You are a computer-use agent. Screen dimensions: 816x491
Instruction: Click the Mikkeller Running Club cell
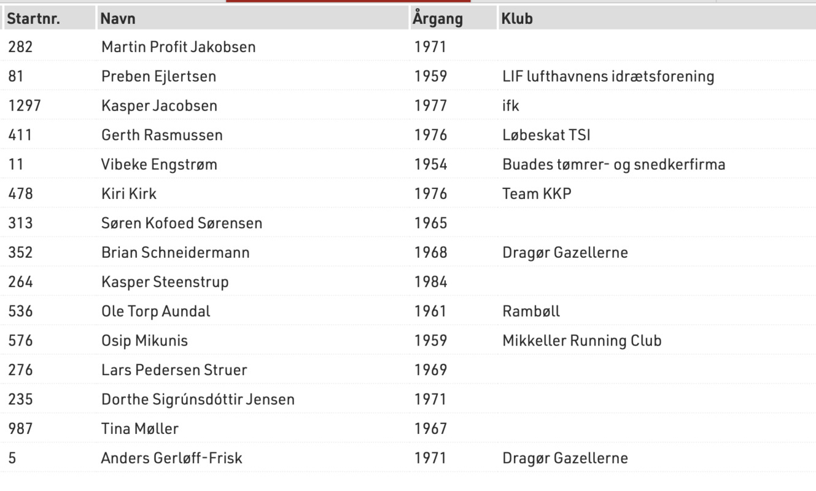tap(582, 341)
